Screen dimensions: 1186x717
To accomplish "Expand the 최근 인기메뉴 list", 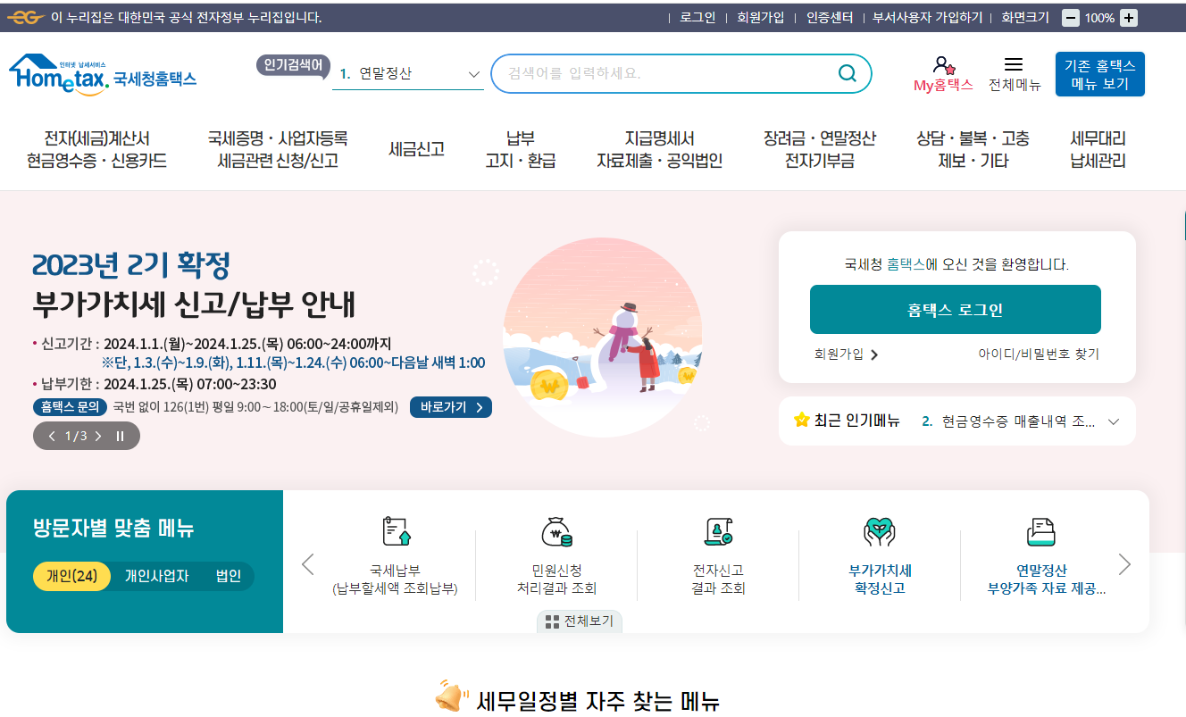I will point(1113,421).
